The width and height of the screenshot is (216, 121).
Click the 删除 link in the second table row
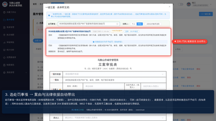(189, 77)
